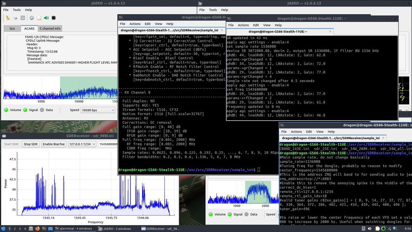
Task: Launch the terminal from the taskbar quick launch
Action: [x=44, y=229]
